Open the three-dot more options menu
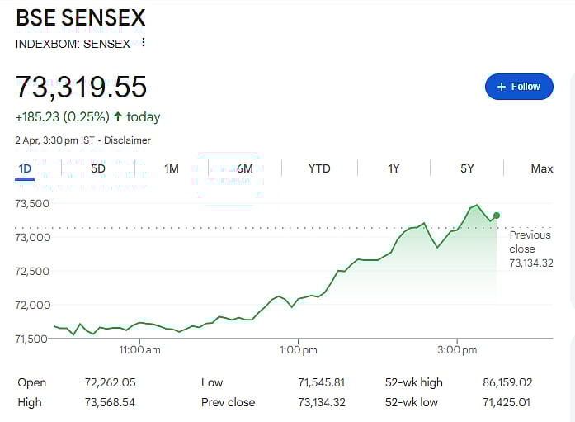575x422 pixels. coord(144,43)
